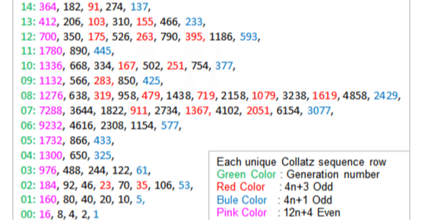Click the final number 1 in row 00

coord(96,214)
